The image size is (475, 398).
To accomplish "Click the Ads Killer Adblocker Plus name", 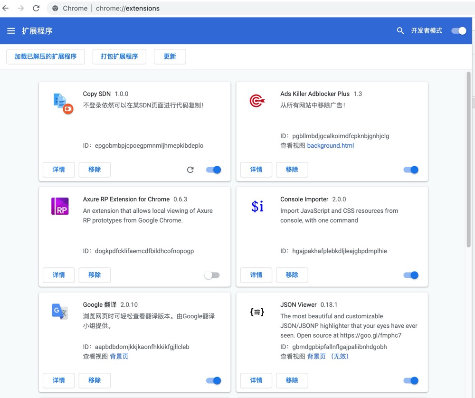I will click(315, 94).
